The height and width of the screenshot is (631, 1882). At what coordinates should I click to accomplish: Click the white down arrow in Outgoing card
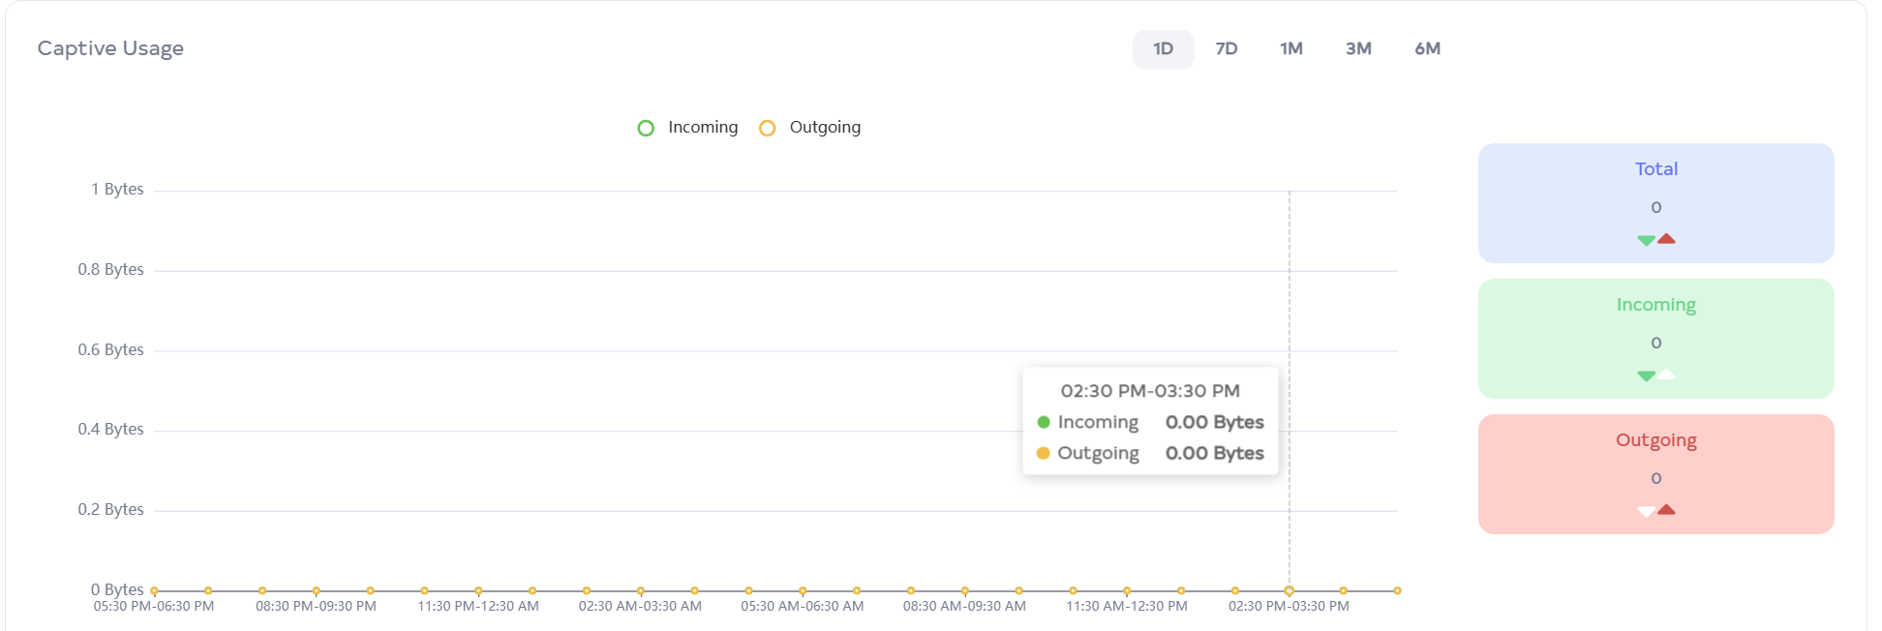pyautogui.click(x=1646, y=511)
